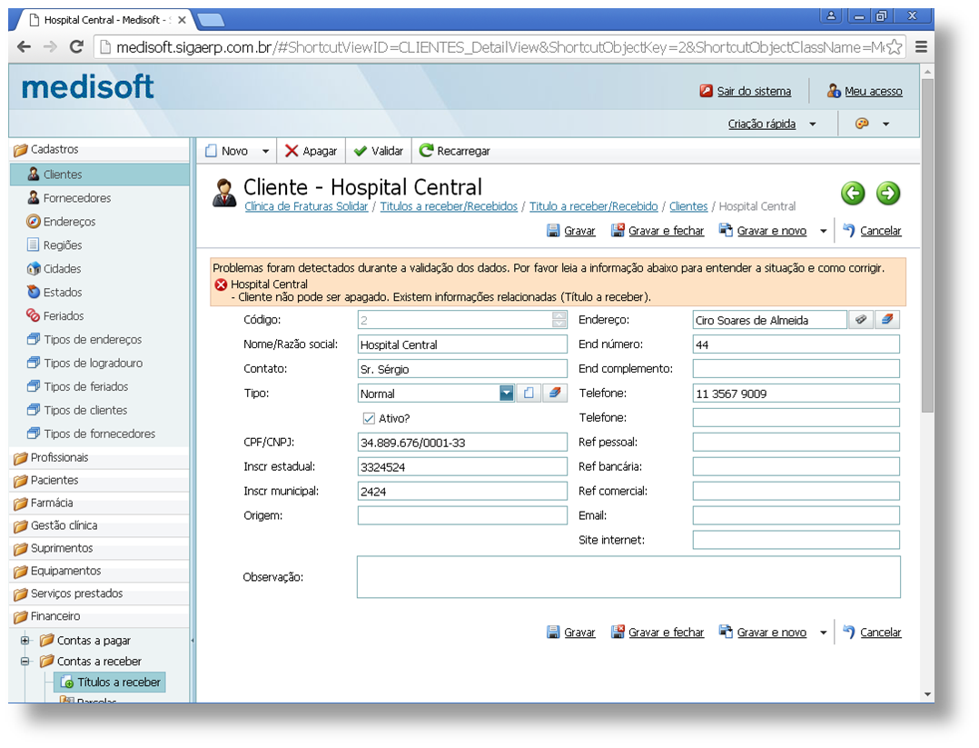Clear the Endereço field with eraser icon
This screenshot has height=748, width=979.
pyautogui.click(x=887, y=320)
